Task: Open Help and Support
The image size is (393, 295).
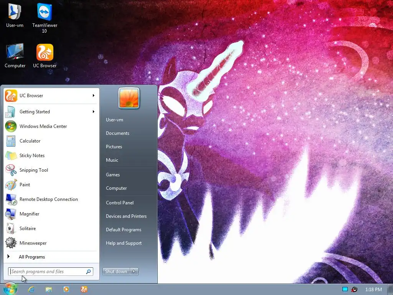Action: 124,243
